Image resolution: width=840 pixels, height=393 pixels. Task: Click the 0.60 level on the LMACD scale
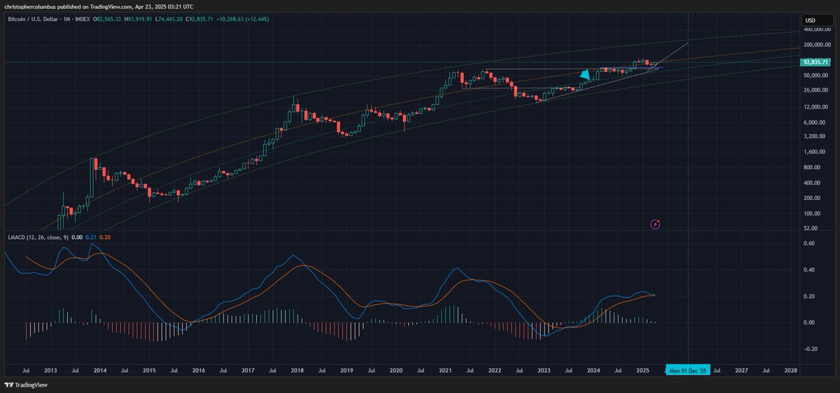808,244
